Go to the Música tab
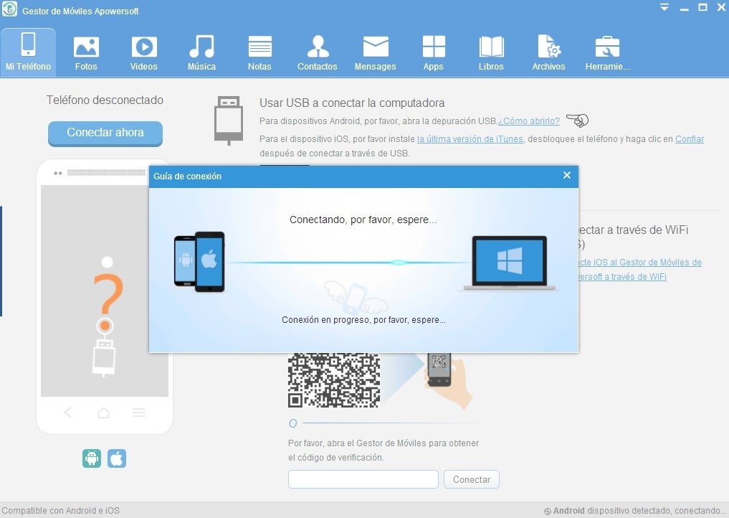 [x=201, y=52]
